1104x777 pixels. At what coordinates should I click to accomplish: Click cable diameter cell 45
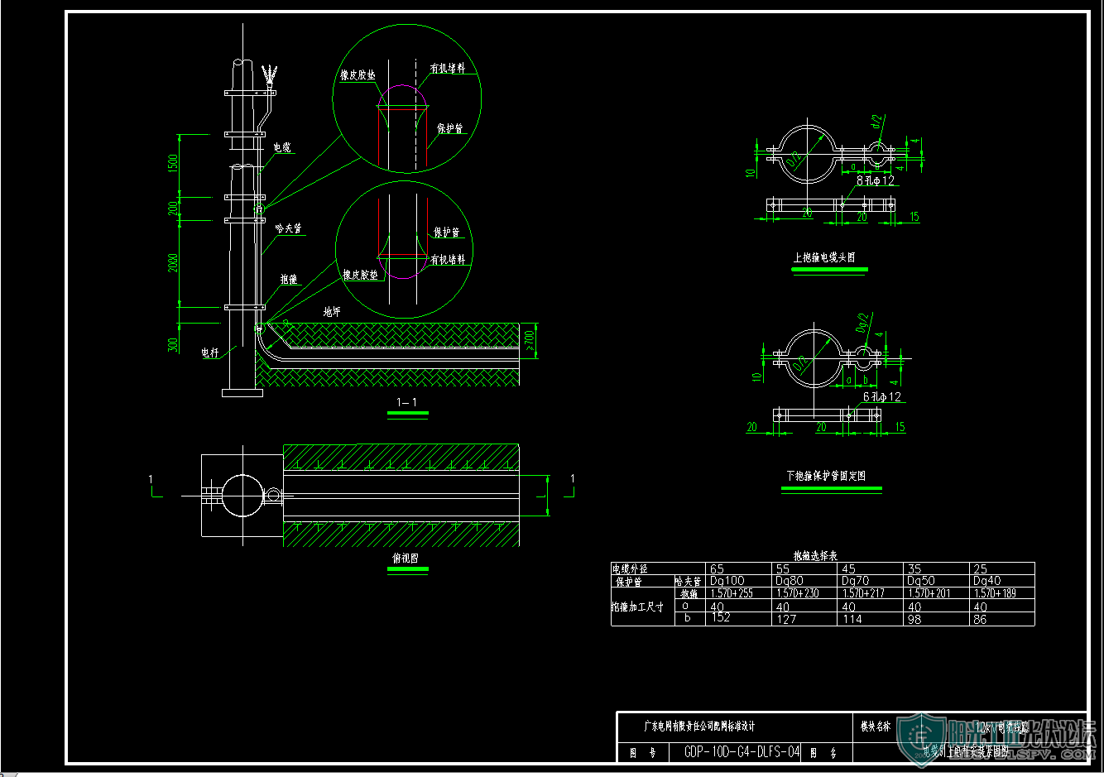click(849, 568)
